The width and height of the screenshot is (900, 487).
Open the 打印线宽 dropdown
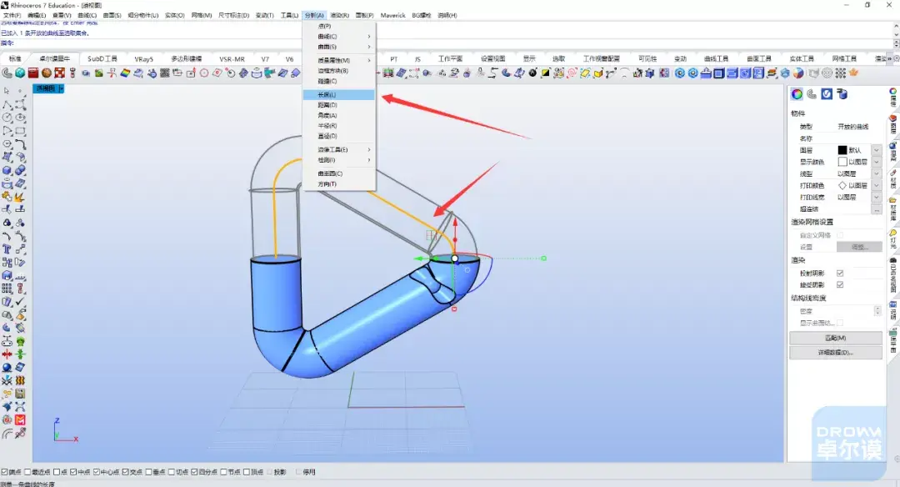877,197
